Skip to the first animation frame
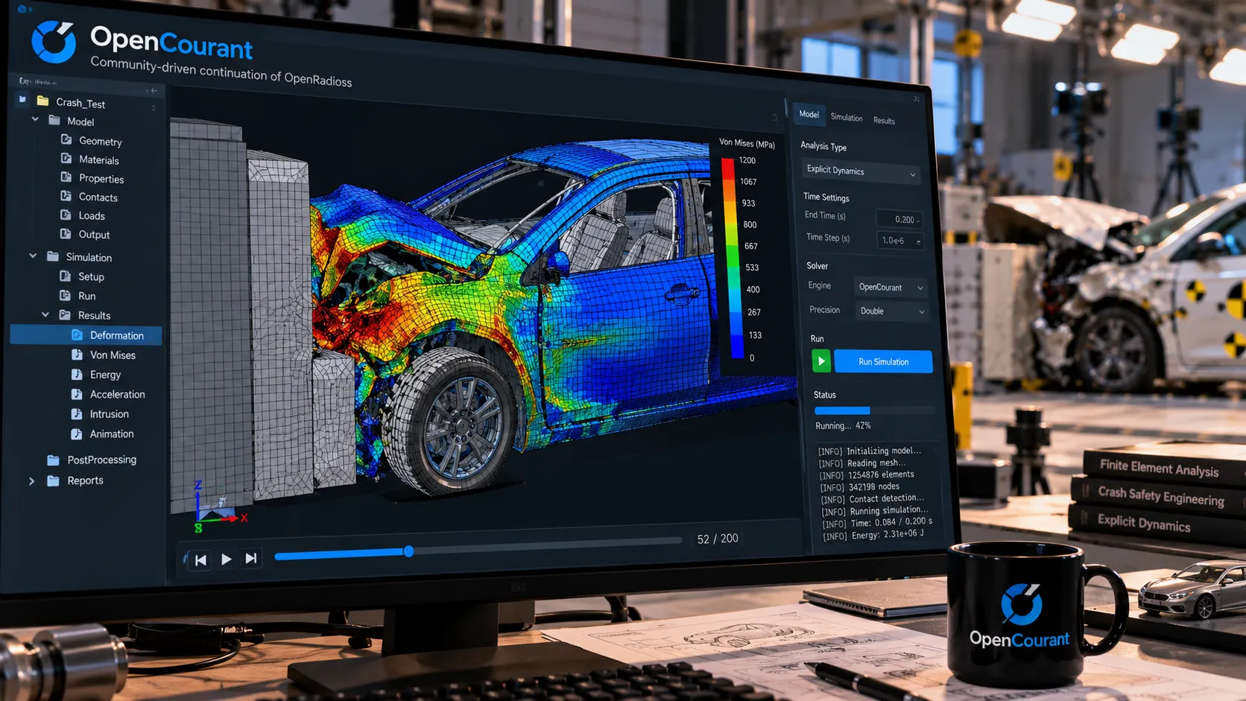This screenshot has width=1246, height=701. [200, 559]
